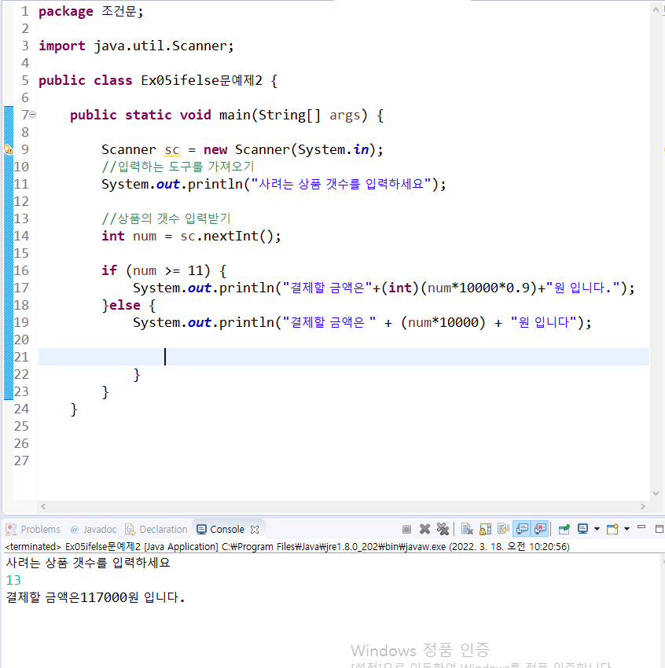Switch to the Problems tab
665x668 pixels.
[x=33, y=529]
